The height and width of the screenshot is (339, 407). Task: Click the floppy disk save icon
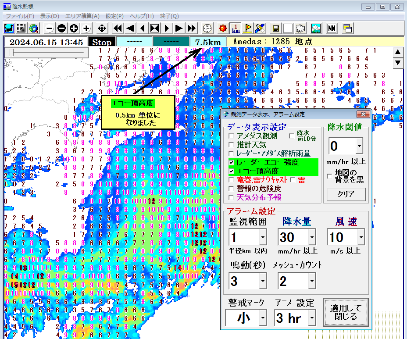pyautogui.click(x=276, y=29)
